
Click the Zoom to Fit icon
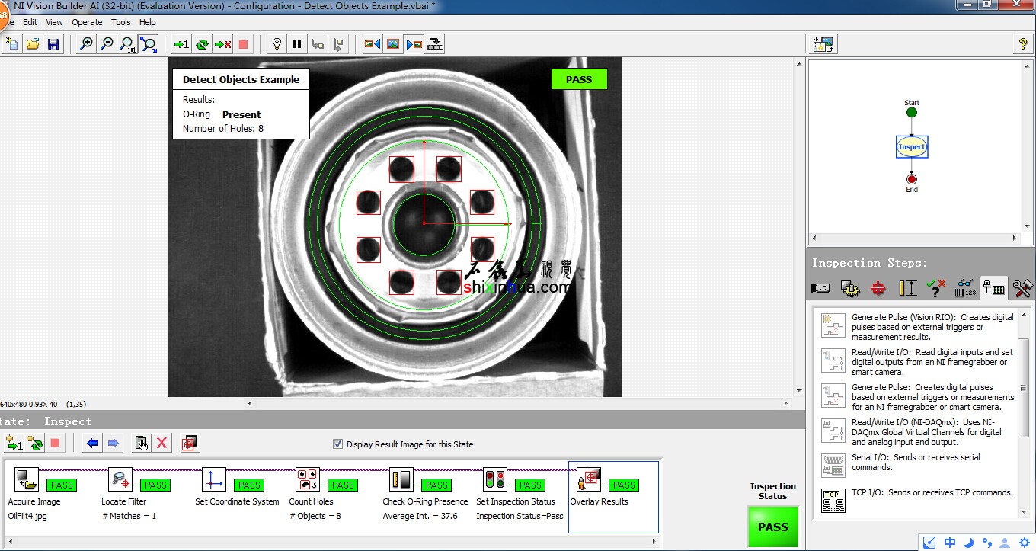[x=148, y=44]
